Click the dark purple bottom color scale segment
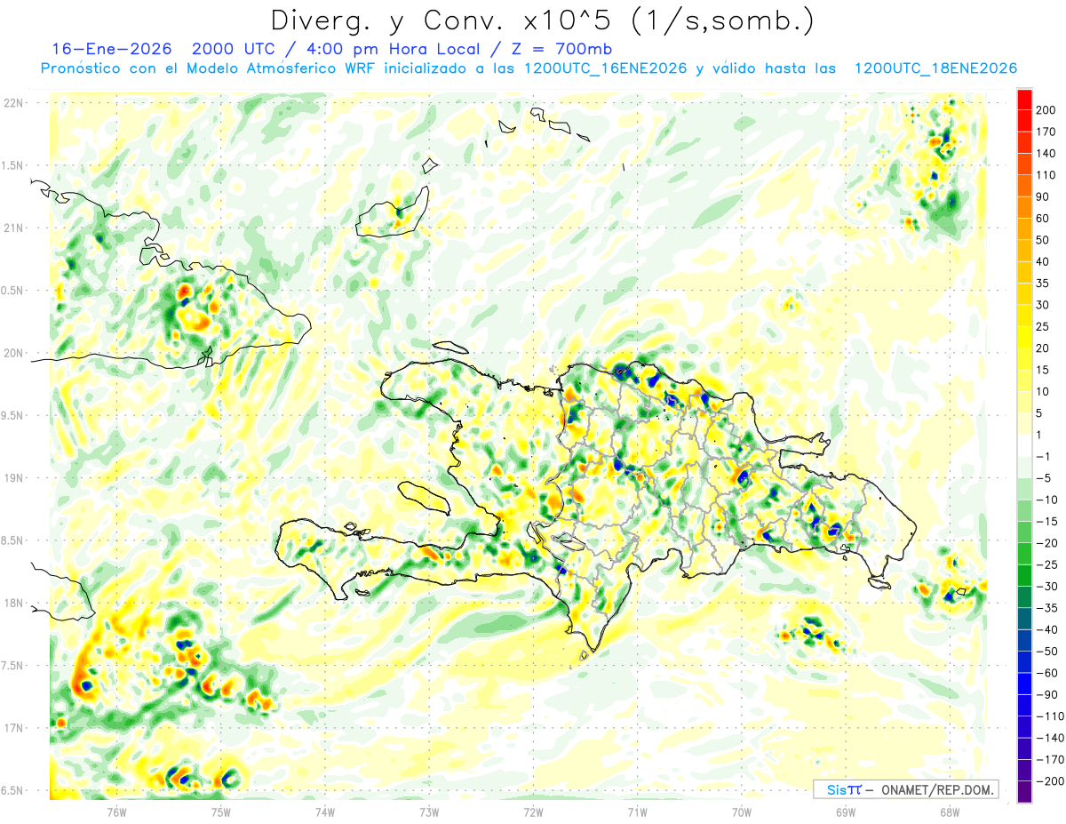Image resolution: width=1066 pixels, height=824 pixels. [1024, 791]
